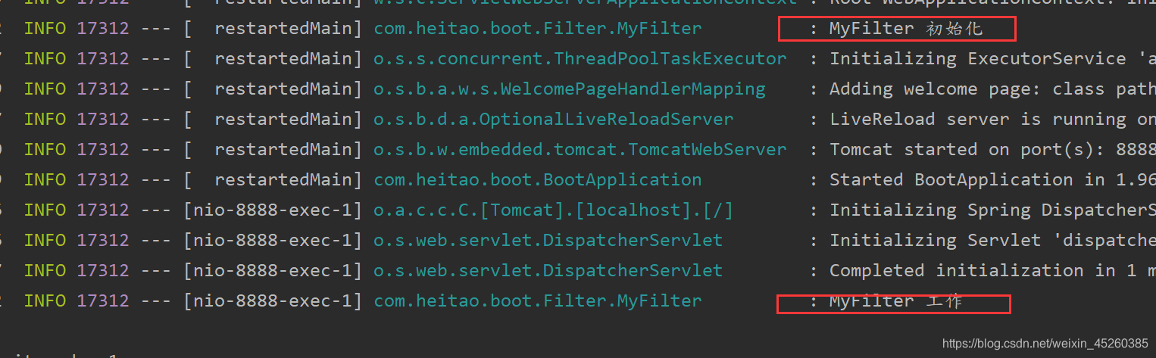Click INFO level in the TomcatWebServer row
Image resolution: width=1156 pixels, height=358 pixels.
45,150
